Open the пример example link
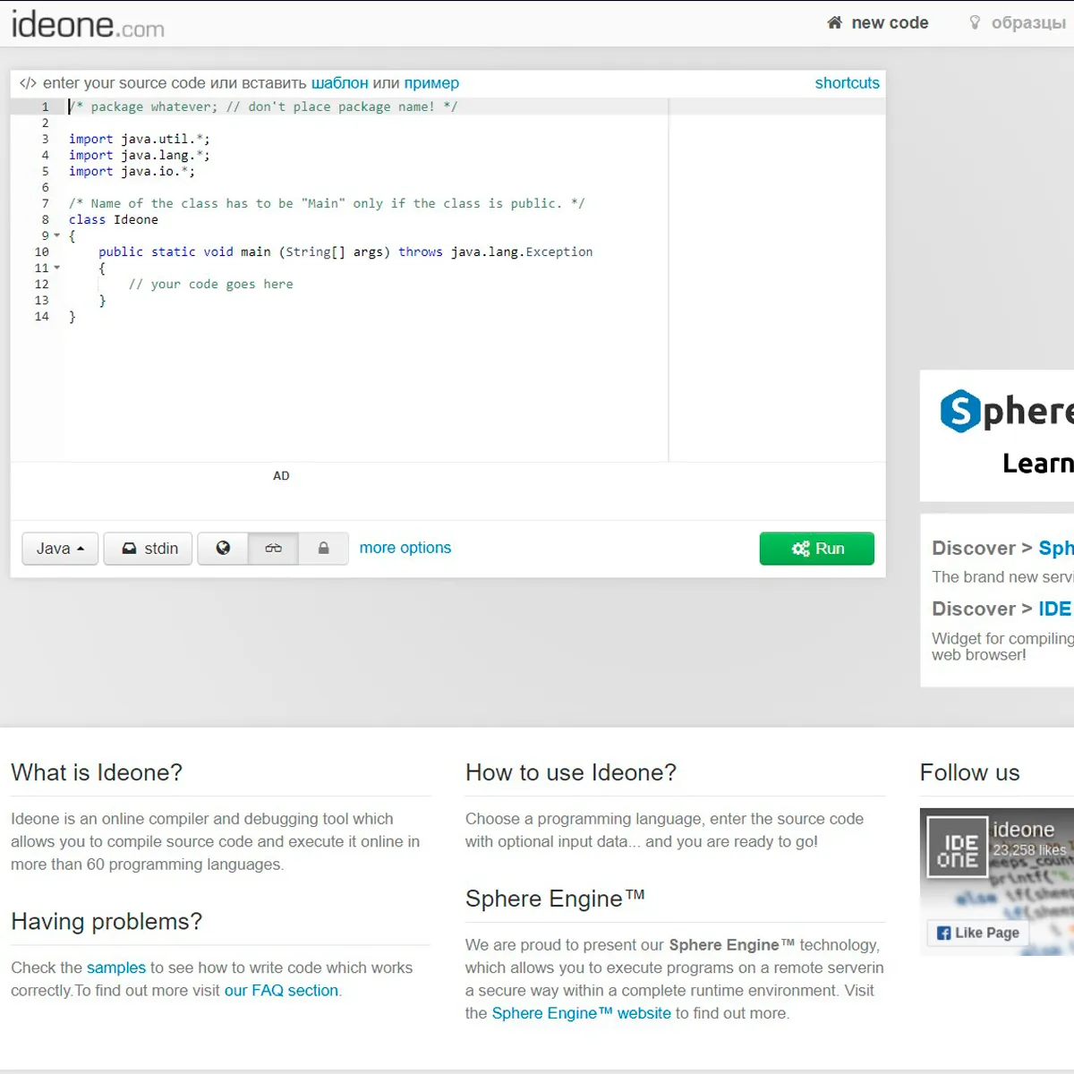1074x1074 pixels. coord(431,83)
